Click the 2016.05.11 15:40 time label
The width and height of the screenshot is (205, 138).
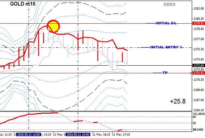(78, 134)
